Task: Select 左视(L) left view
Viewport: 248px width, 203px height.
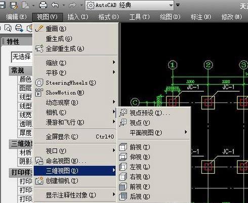Action: (x=154, y=167)
